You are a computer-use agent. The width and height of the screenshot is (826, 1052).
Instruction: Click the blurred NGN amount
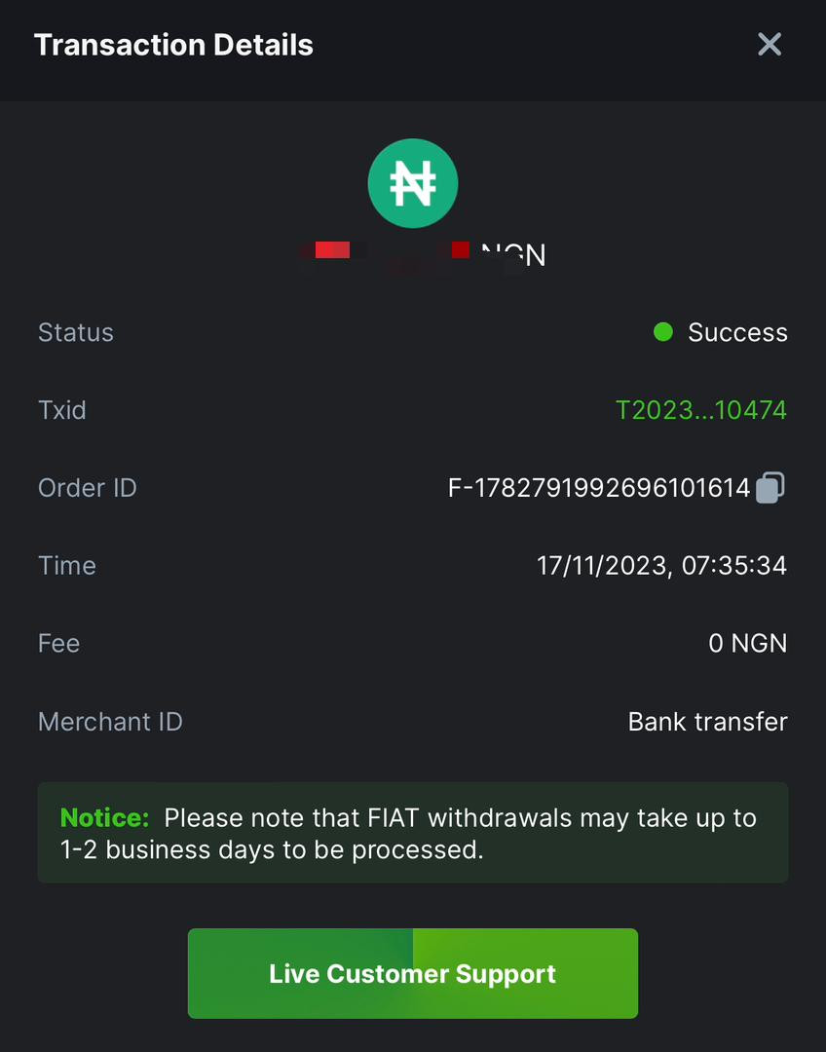coord(423,255)
